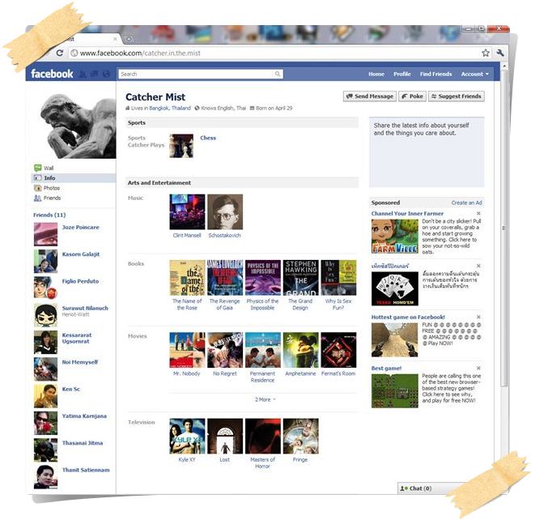
Task: Open the browser wrench menu
Action: click(x=499, y=53)
